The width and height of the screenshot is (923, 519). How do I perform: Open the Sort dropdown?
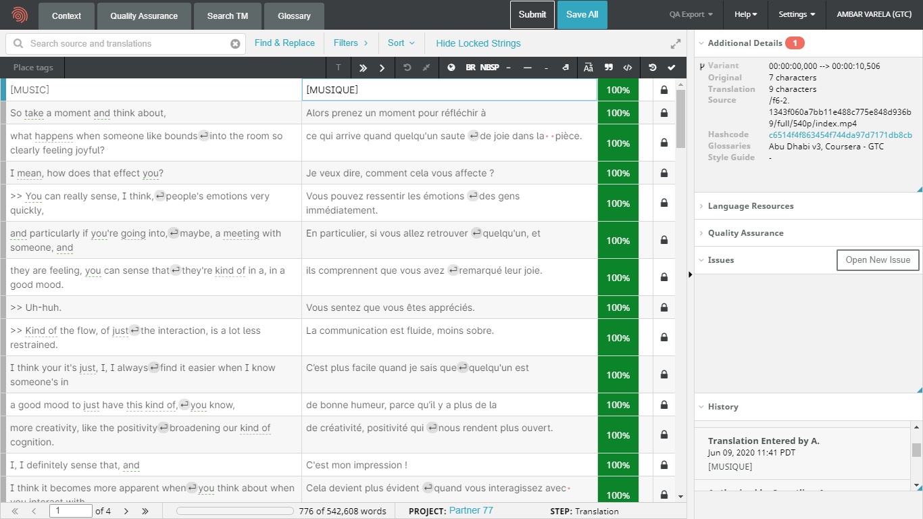(401, 43)
